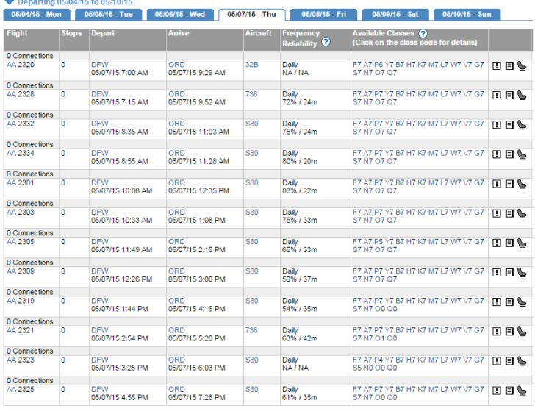This screenshot has height=414, width=535.
Task: Click the help icon beside Frequency Reliability
Action: click(326, 42)
